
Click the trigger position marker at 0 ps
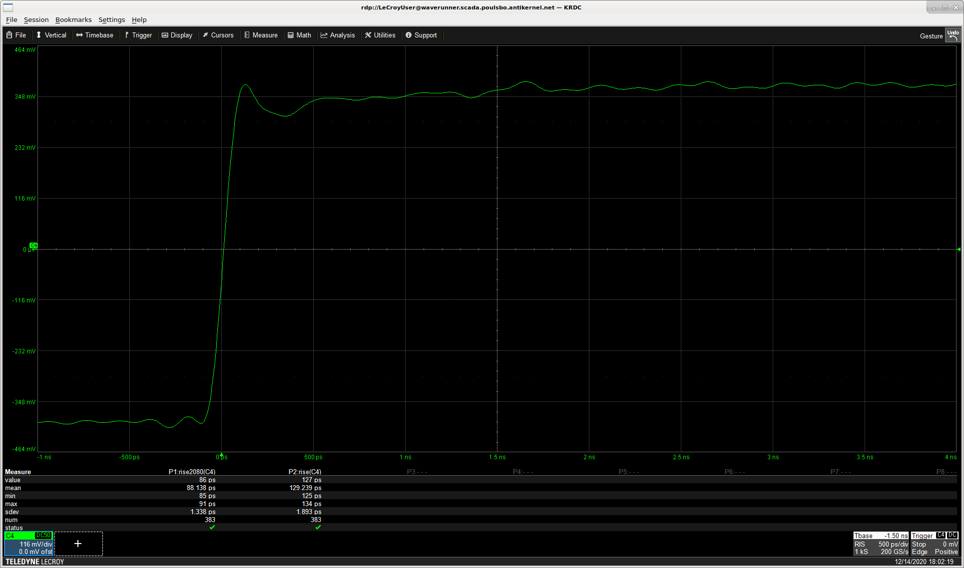pyautogui.click(x=221, y=454)
